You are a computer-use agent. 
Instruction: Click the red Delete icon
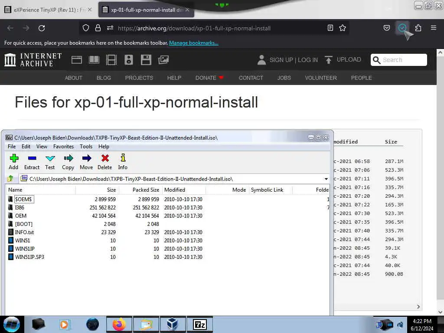pos(105,162)
